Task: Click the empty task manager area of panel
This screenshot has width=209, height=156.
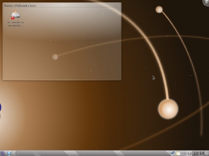Action: tap(95, 154)
